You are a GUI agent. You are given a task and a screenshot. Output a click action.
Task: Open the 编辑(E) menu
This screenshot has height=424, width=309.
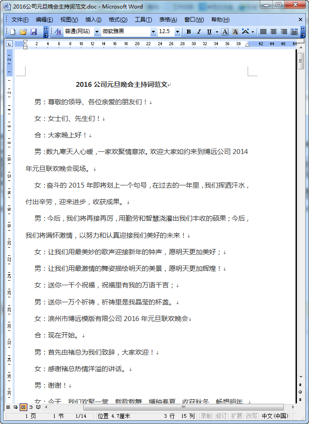pos(44,19)
